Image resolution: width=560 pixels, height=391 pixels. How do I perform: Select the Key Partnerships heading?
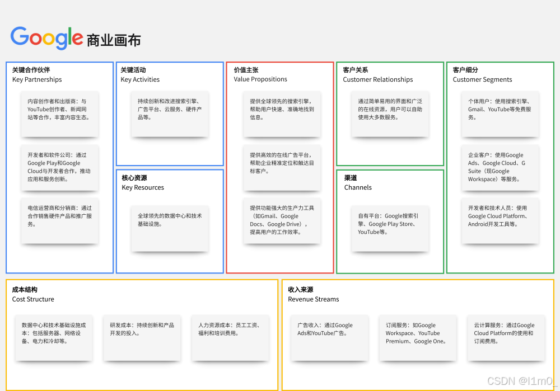[37, 79]
